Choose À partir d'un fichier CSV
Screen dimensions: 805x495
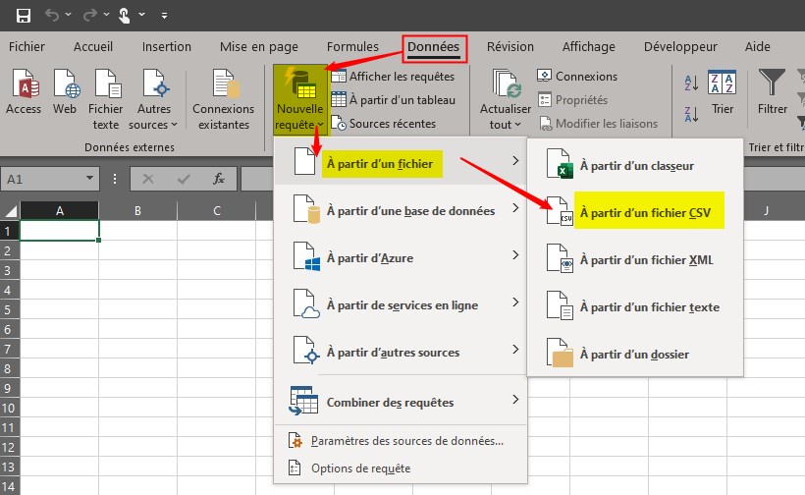pos(644,211)
